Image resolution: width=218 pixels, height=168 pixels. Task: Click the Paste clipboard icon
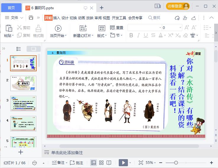9,28
